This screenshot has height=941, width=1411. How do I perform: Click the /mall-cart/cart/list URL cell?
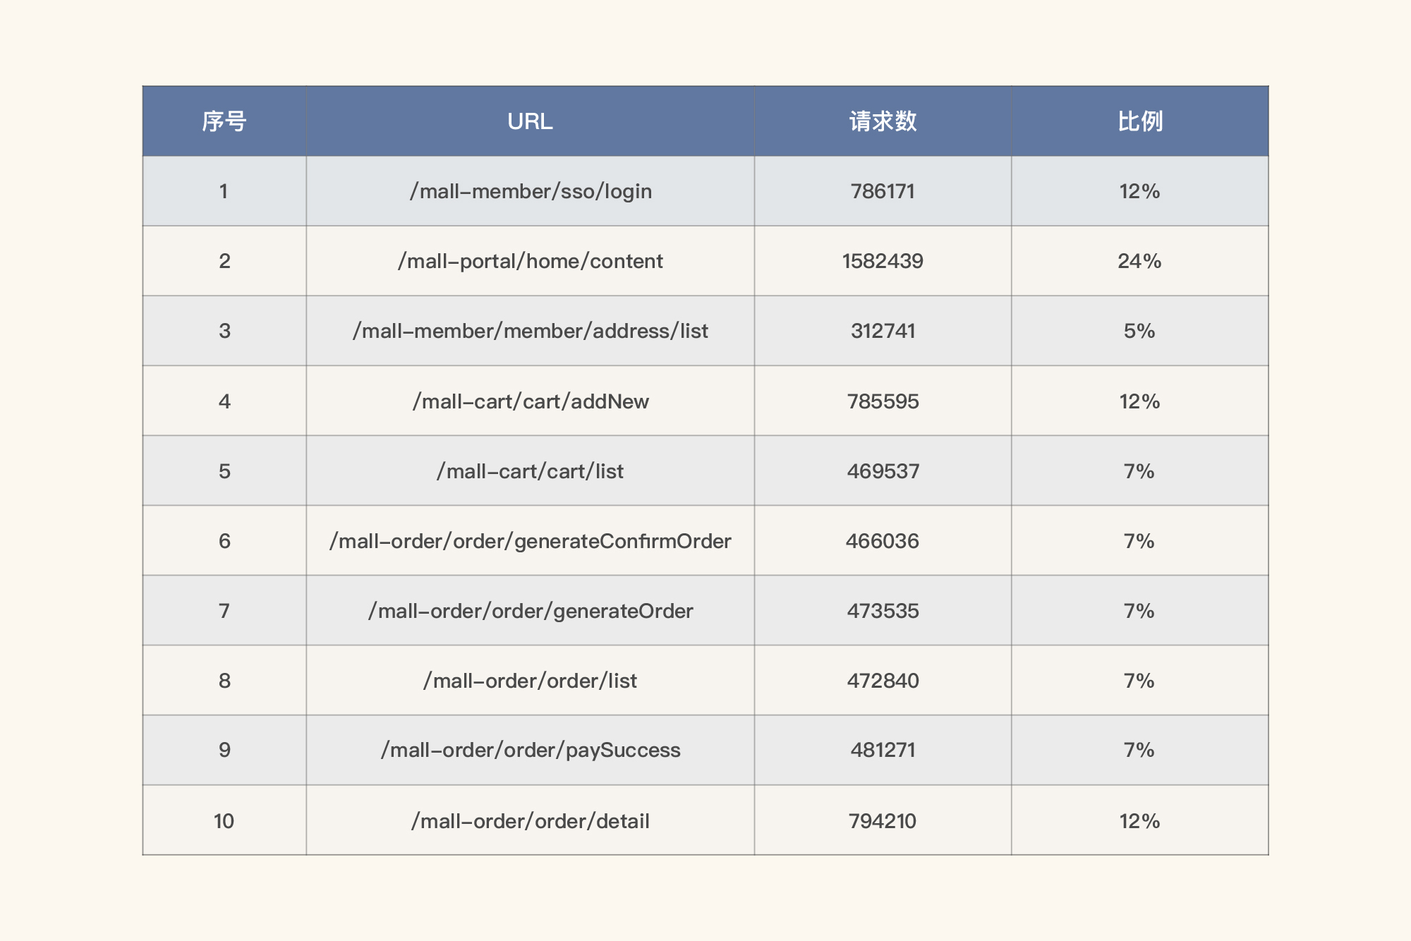(x=530, y=471)
